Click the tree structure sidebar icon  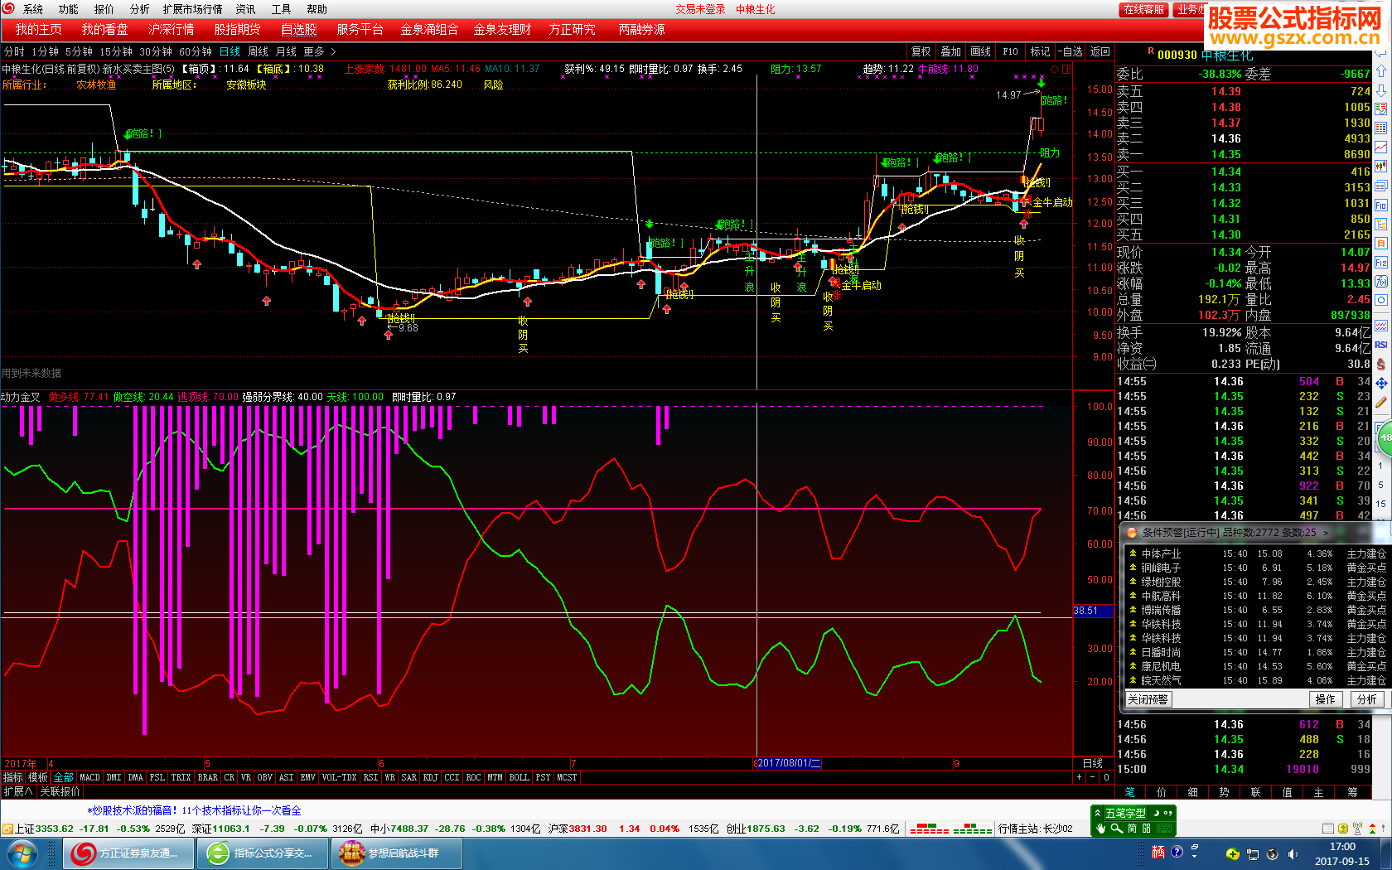(x=1381, y=224)
